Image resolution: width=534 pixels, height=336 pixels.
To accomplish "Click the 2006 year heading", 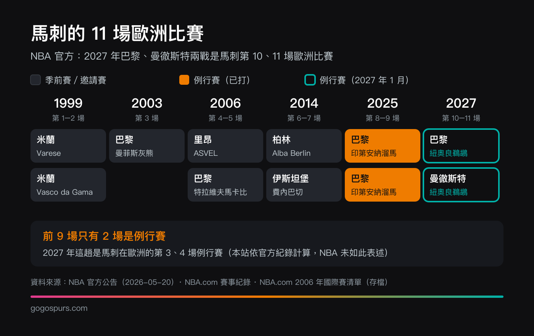I will click(x=225, y=103).
